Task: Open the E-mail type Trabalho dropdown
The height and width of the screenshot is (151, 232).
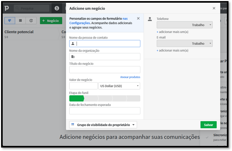Action: pyautogui.click(x=202, y=43)
